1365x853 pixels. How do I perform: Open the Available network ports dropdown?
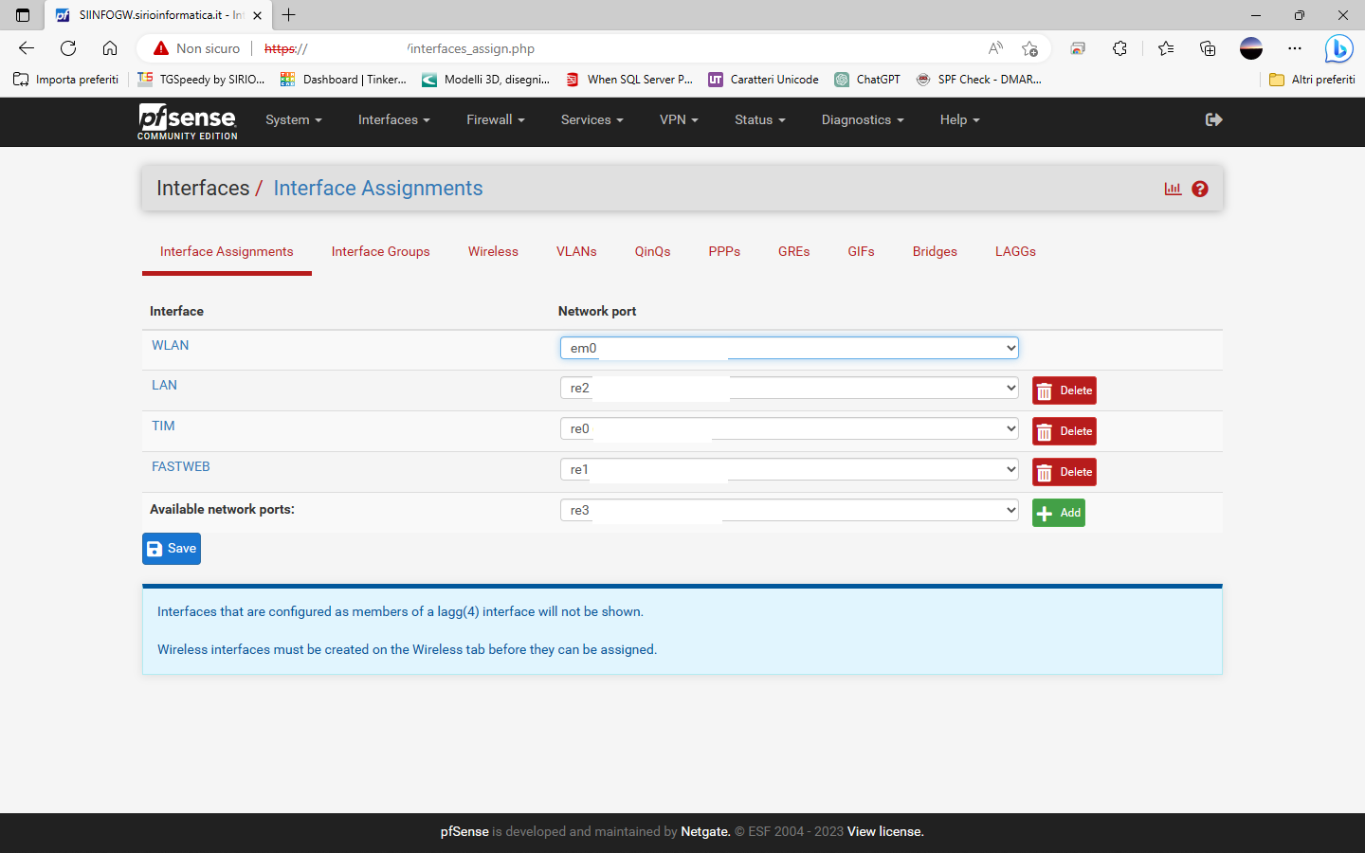(x=790, y=510)
